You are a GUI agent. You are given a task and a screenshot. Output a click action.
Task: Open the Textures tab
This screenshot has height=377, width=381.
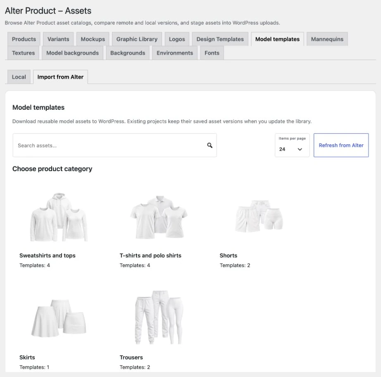pos(23,53)
